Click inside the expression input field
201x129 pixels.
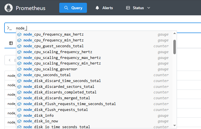click(112, 28)
